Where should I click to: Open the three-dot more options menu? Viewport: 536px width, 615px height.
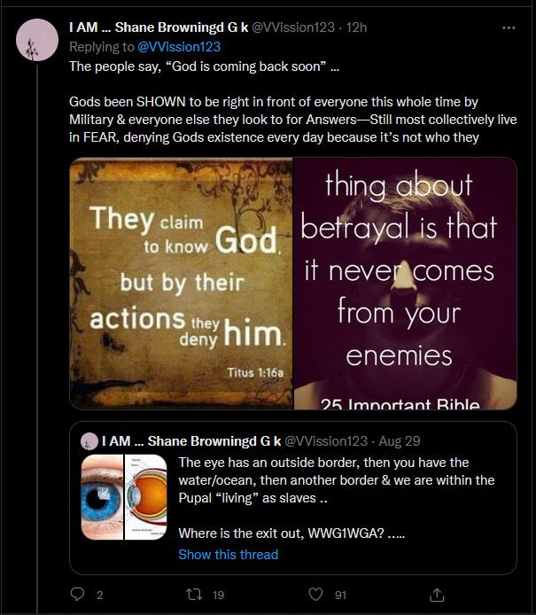click(509, 27)
